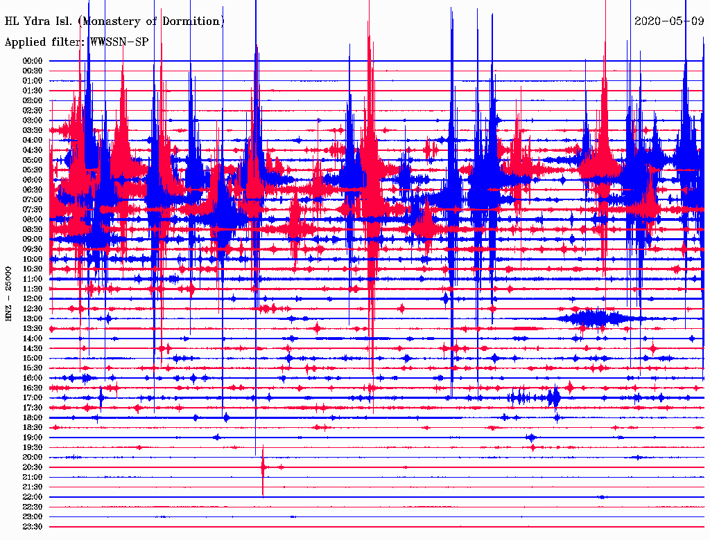Click the 04:00 time label
Screen dimensions: 710x540
pos(33,141)
